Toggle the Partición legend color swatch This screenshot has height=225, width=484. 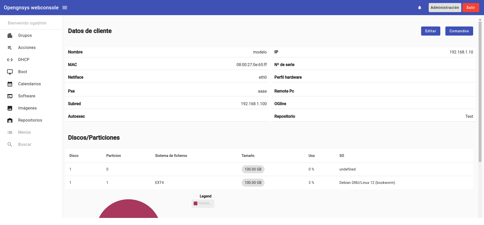pos(195,204)
